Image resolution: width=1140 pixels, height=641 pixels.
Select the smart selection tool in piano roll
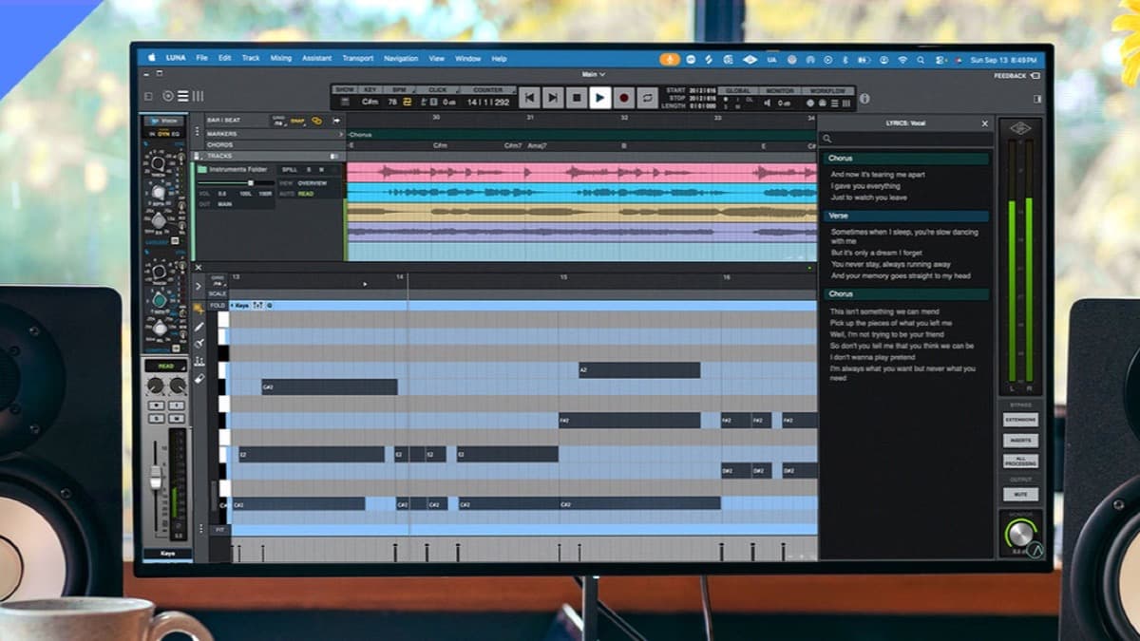tap(199, 309)
